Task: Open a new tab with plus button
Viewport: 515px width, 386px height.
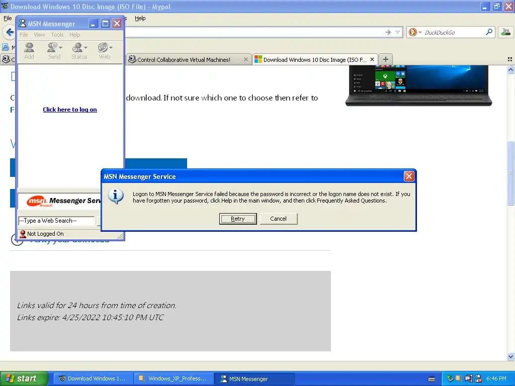Action: tap(386, 59)
